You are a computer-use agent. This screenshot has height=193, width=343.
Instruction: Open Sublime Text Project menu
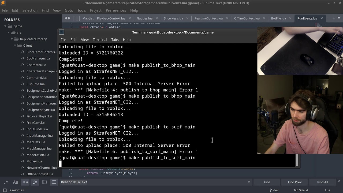pyautogui.click(x=96, y=10)
